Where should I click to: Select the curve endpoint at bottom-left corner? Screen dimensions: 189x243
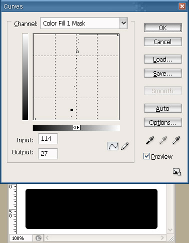click(x=34, y=119)
